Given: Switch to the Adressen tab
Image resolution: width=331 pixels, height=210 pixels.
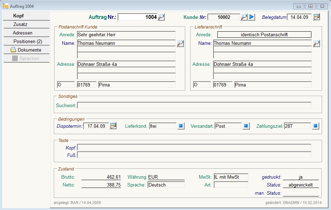Looking at the screenshot, I should pyautogui.click(x=26, y=33).
